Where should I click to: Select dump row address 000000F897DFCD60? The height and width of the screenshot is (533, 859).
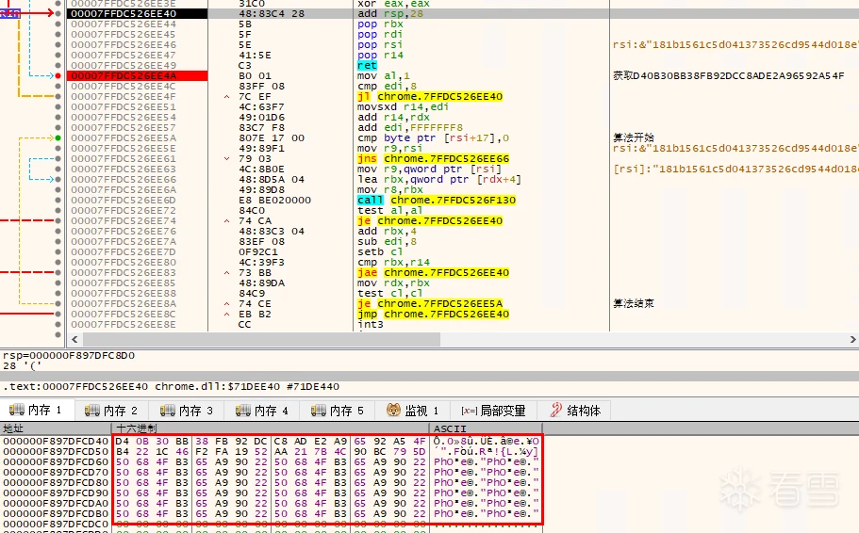click(x=56, y=461)
